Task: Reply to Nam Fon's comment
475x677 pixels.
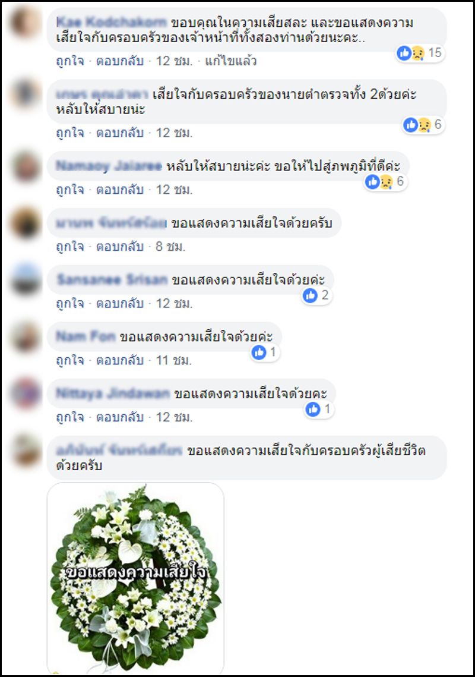Action: pos(119,360)
